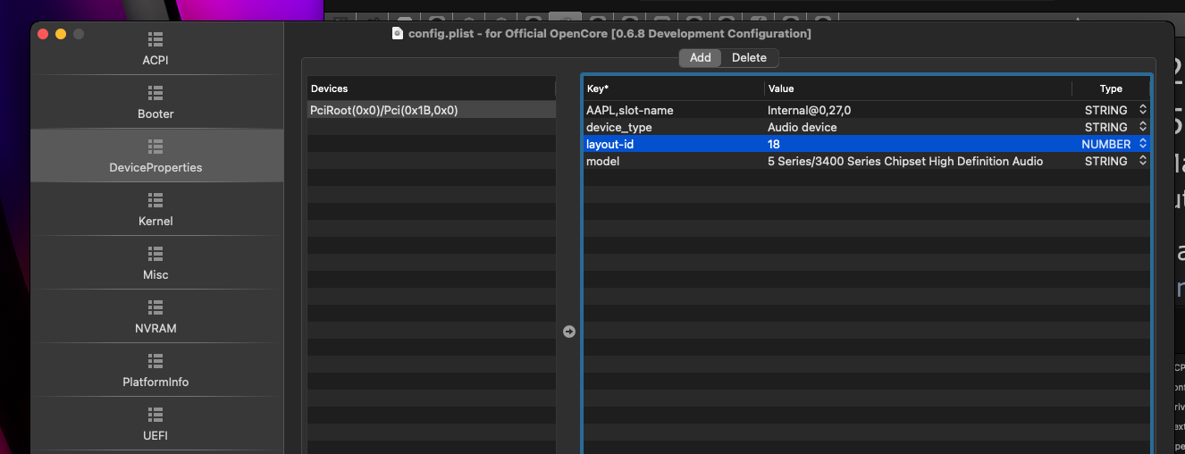The width and height of the screenshot is (1185, 454).
Task: Select the DeviceProperties section
Action: (155, 156)
